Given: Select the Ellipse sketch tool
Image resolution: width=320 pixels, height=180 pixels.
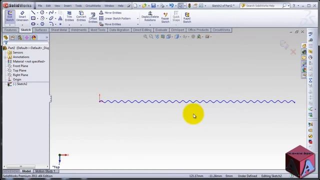Looking at the screenshot, I should pos(51,18).
